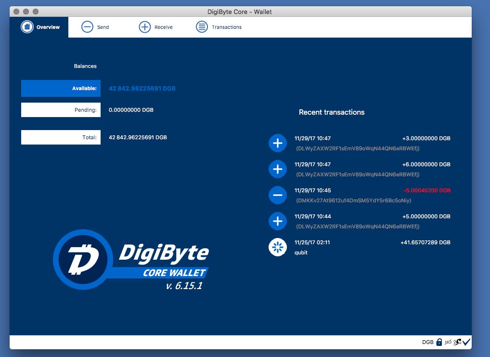
Task: Click the plus icon of the +5.00000000 DGB transaction
Action: [278, 221]
